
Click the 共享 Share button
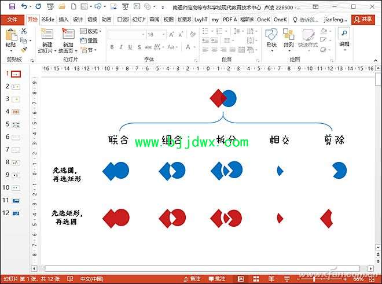click(363, 20)
